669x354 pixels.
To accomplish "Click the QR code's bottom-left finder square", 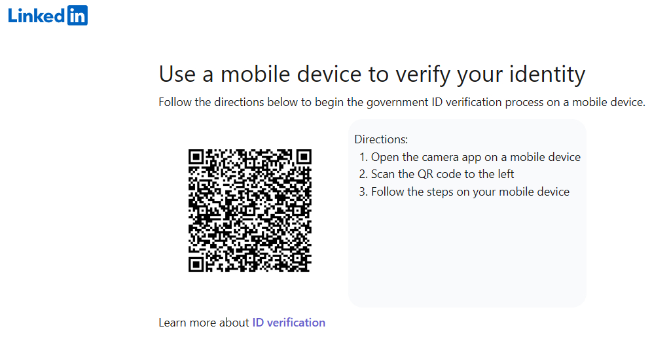I will tap(196, 264).
